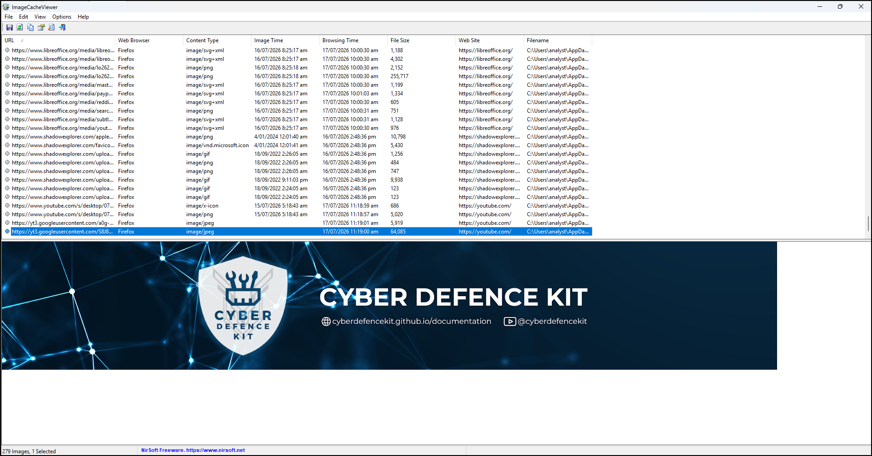
Task: Select the libreoffice media/mast... URL row
Action: pyautogui.click(x=297, y=85)
